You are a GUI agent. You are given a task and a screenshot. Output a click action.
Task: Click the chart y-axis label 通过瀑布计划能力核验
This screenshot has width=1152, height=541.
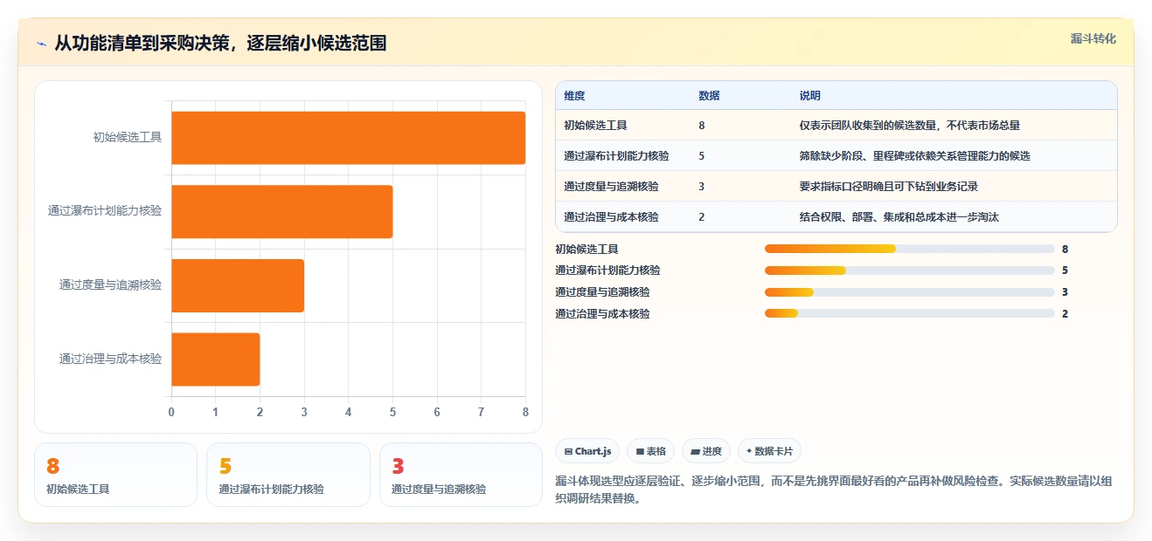[105, 211]
